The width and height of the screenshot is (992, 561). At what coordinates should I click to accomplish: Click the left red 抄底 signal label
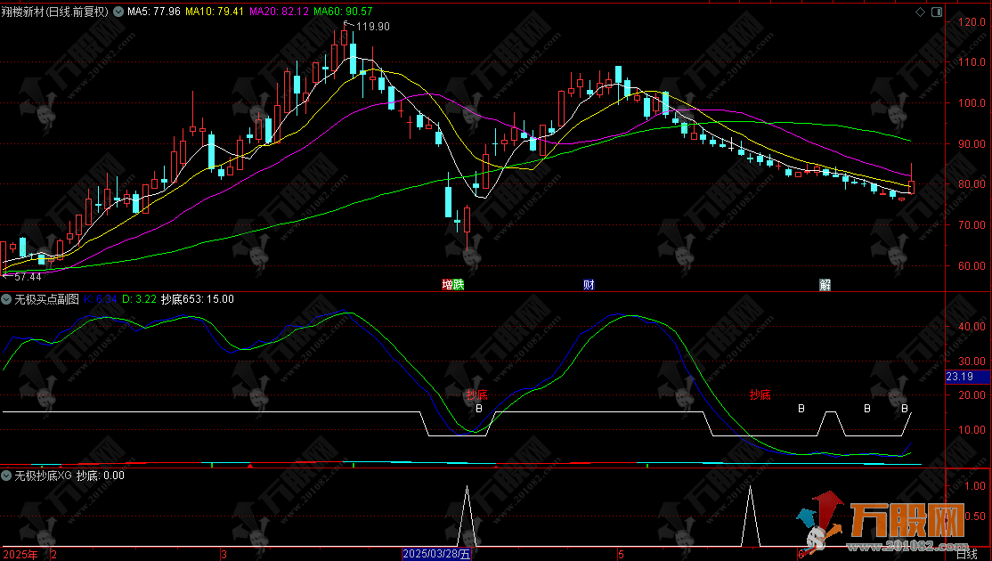click(476, 394)
